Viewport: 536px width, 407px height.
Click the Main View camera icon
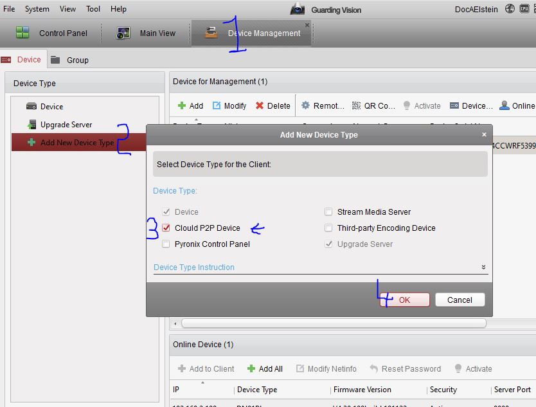tap(123, 33)
